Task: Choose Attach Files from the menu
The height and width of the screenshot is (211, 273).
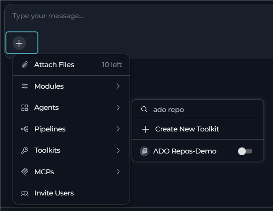Action: pos(71,65)
